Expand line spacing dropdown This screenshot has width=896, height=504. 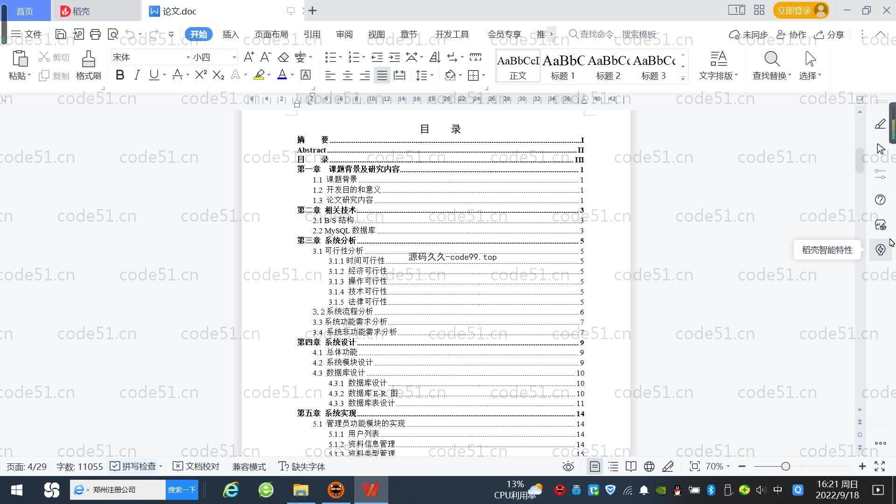click(432, 75)
